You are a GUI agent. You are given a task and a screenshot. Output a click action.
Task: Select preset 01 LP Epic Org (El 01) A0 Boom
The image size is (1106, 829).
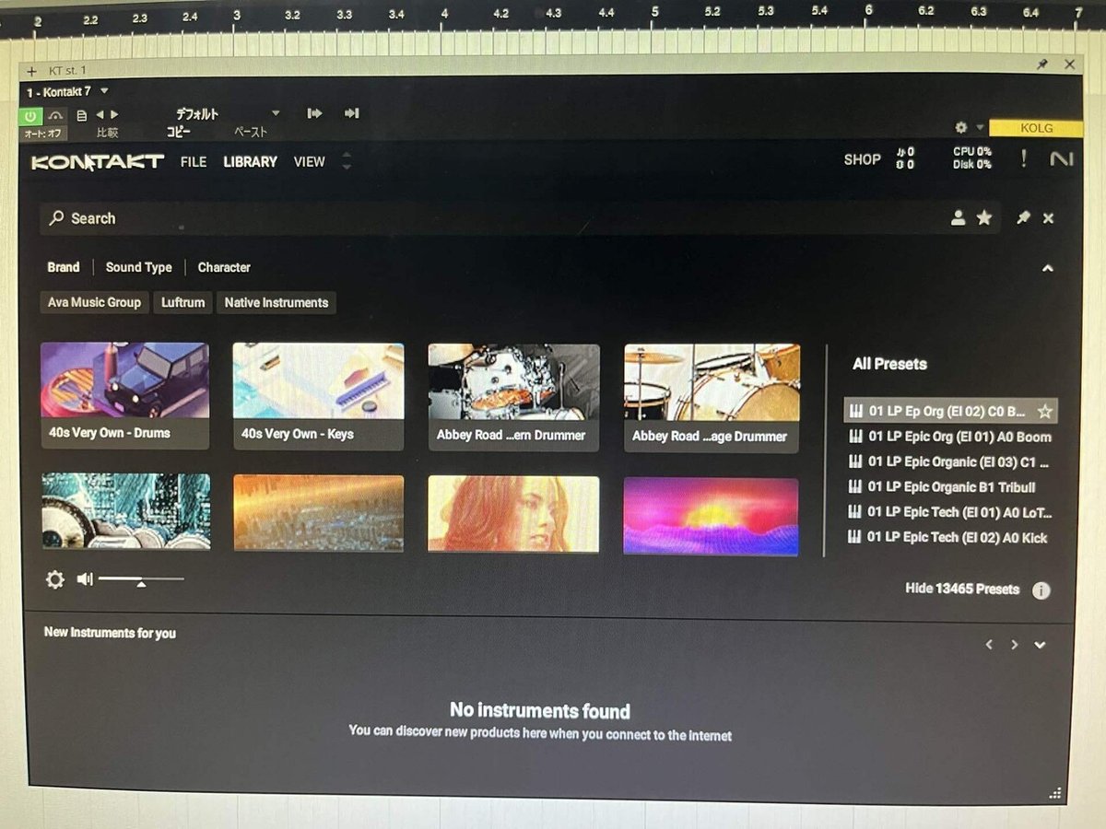[950, 437]
